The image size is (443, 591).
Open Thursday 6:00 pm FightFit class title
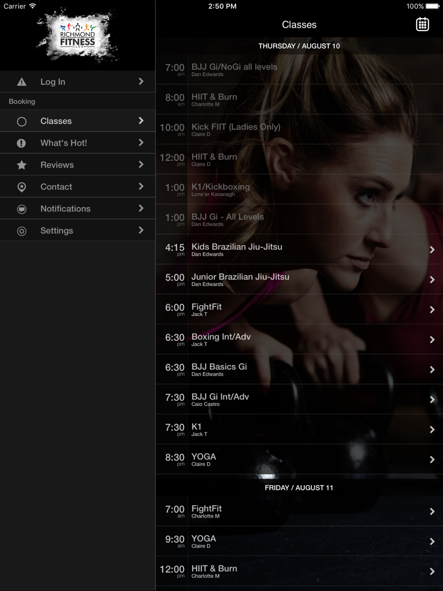click(x=206, y=307)
